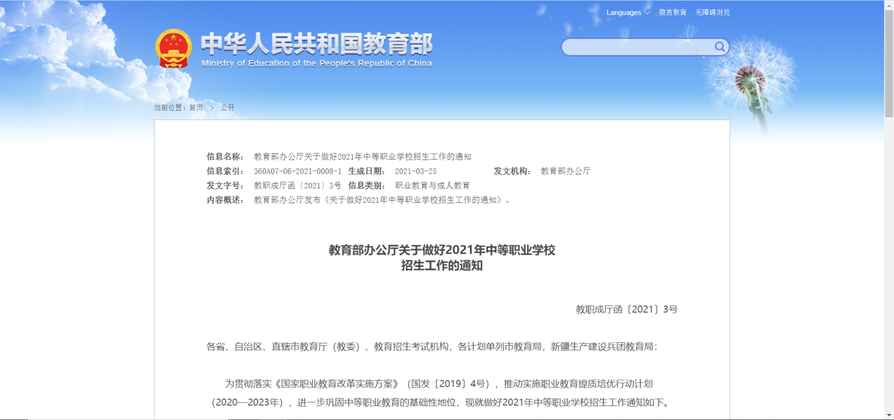The image size is (894, 420).
Task: Click the 信息名称 notice title value
Action: pos(363,157)
